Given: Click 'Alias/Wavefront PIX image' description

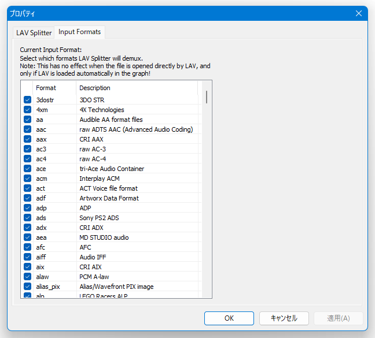Looking at the screenshot, I should point(116,287).
